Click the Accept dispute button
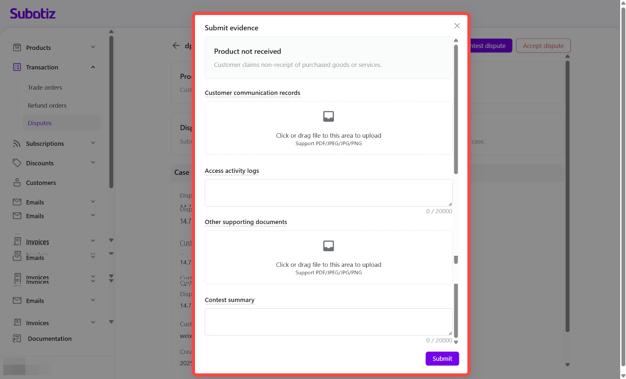626x379 pixels. [543, 46]
